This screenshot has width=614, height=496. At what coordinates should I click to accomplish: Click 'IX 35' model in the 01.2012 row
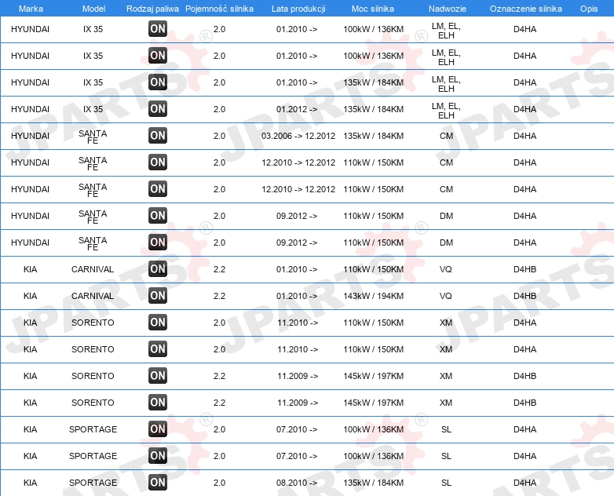coord(93,109)
